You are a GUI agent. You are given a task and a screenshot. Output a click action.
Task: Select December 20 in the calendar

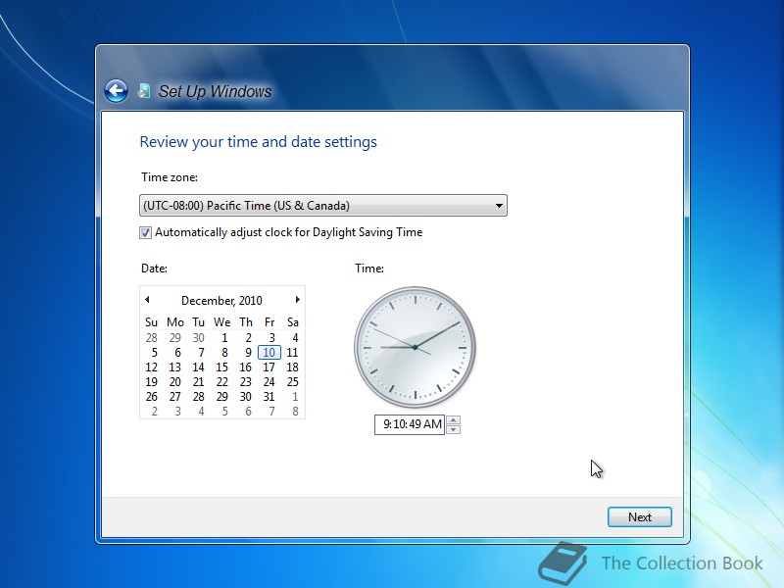(x=175, y=382)
